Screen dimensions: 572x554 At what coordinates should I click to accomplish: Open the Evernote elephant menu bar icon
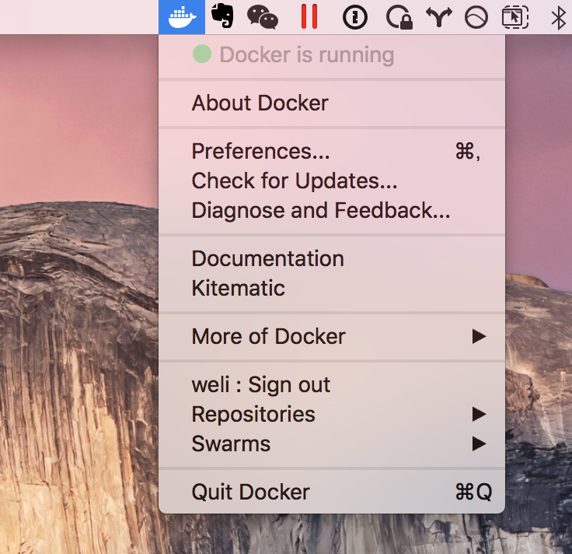[x=222, y=16]
